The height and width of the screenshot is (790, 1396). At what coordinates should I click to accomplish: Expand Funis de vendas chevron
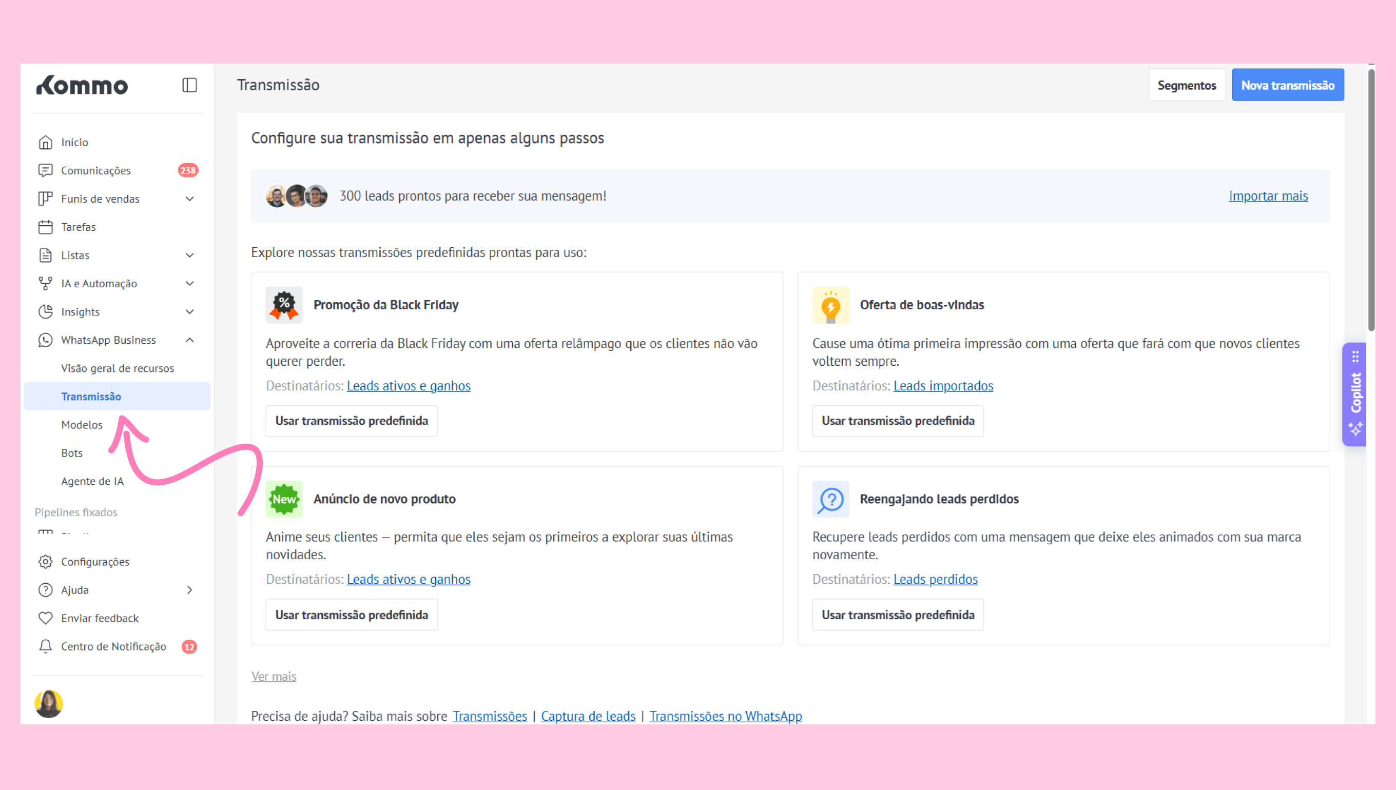tap(189, 199)
